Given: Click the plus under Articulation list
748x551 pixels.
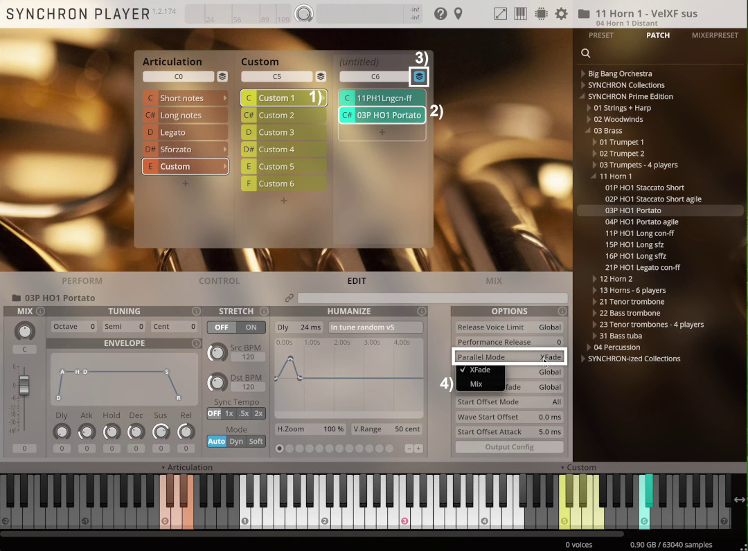Looking at the screenshot, I should tap(185, 183).
